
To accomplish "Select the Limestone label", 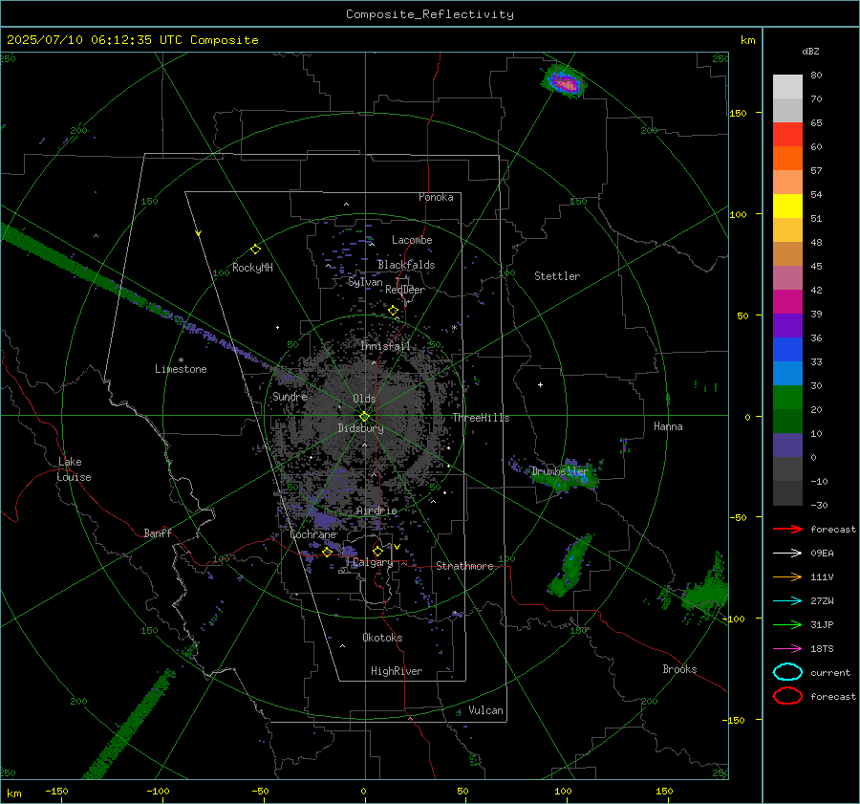I will point(181,369).
